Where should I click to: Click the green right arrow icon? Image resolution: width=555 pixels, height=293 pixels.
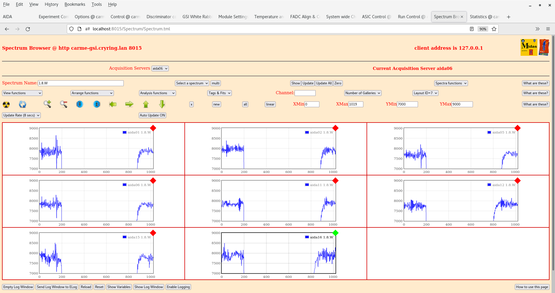(129, 104)
